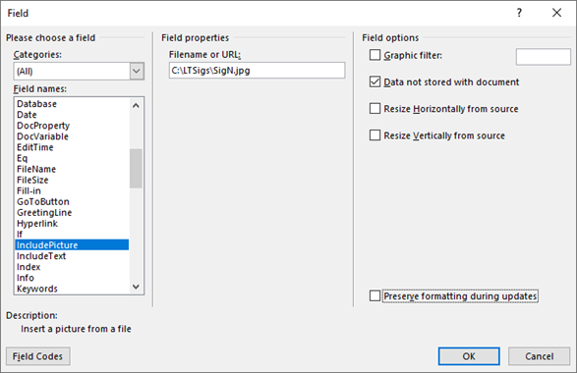Click the field names scroll up arrow
Image resolution: width=577 pixels, height=373 pixels.
tap(136, 106)
